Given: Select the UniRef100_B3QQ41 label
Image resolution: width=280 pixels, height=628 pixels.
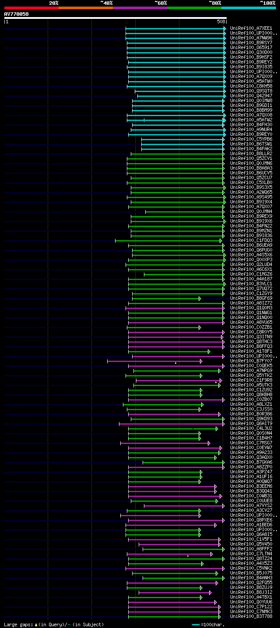Looking at the screenshot, I should click(252, 491).
